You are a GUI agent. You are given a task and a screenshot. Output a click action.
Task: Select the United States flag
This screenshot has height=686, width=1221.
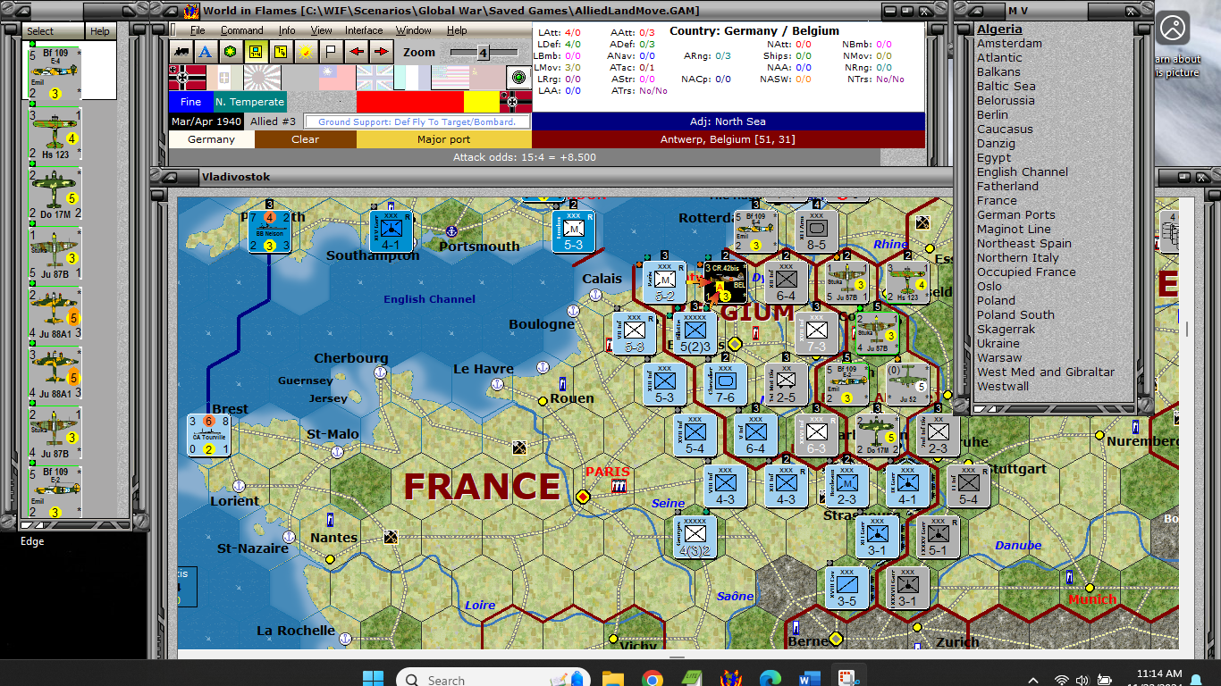click(450, 77)
